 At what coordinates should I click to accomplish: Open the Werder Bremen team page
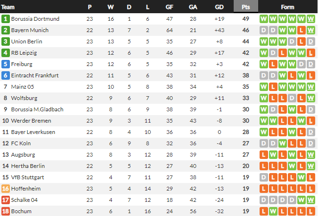pos(29,121)
